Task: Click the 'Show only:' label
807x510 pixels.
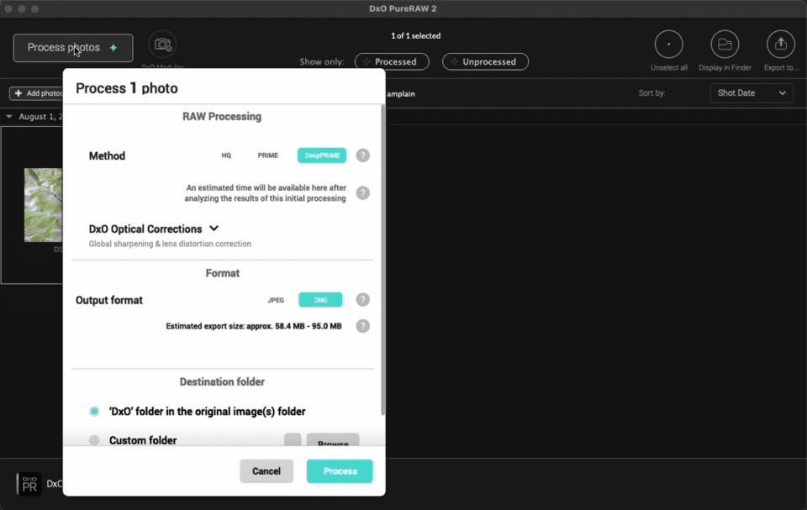Action: coord(322,62)
